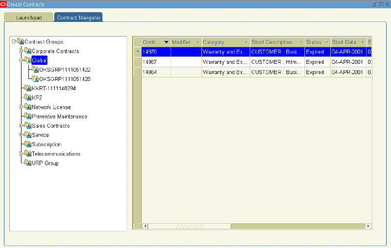Select the Subscription group
391x248 pixels.
tap(46, 144)
